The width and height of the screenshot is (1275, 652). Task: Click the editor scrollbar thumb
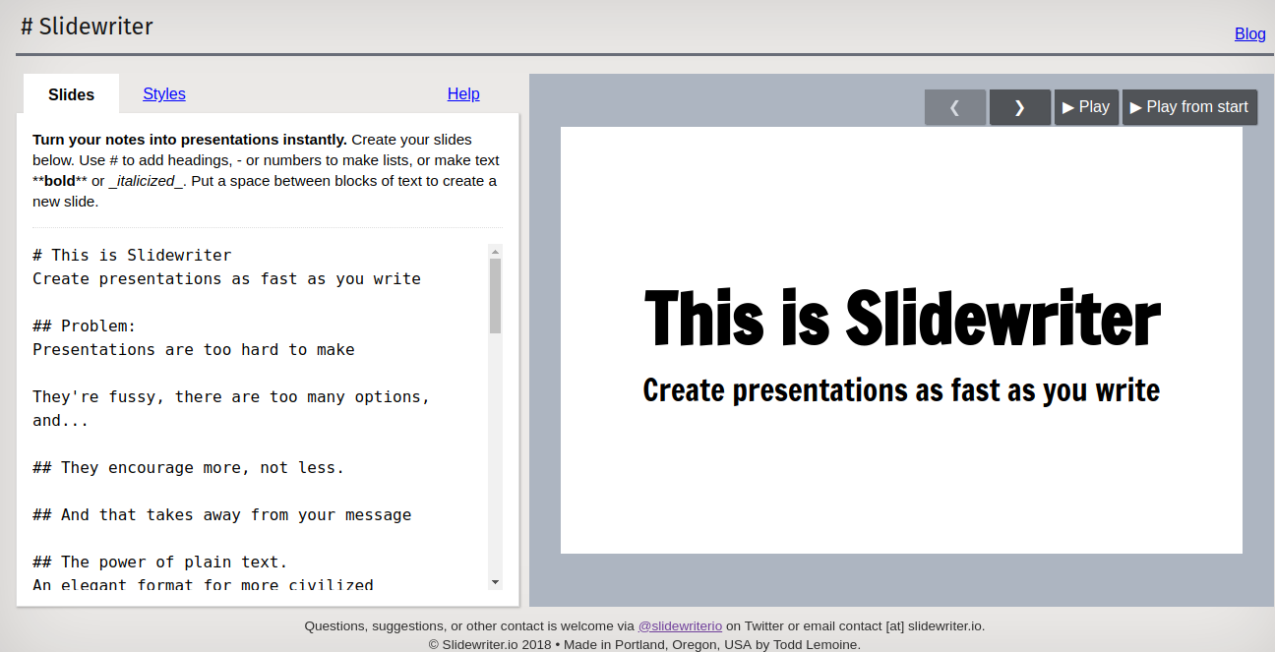495,296
